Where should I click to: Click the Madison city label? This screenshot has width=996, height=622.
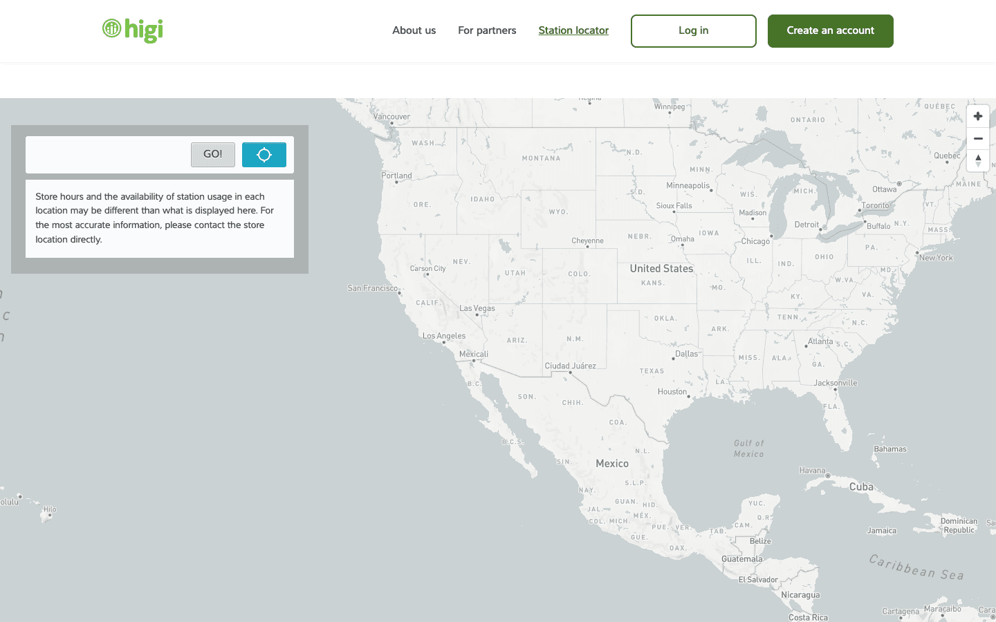tap(753, 213)
